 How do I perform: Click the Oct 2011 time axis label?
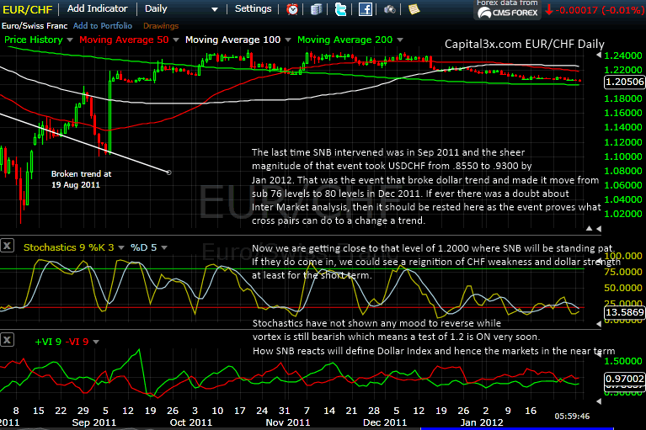click(190, 422)
